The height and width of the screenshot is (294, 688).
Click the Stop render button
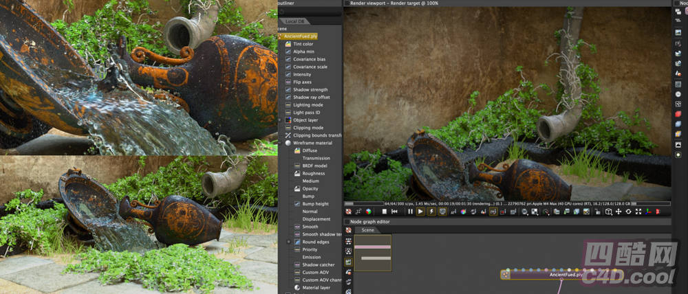[x=385, y=212]
